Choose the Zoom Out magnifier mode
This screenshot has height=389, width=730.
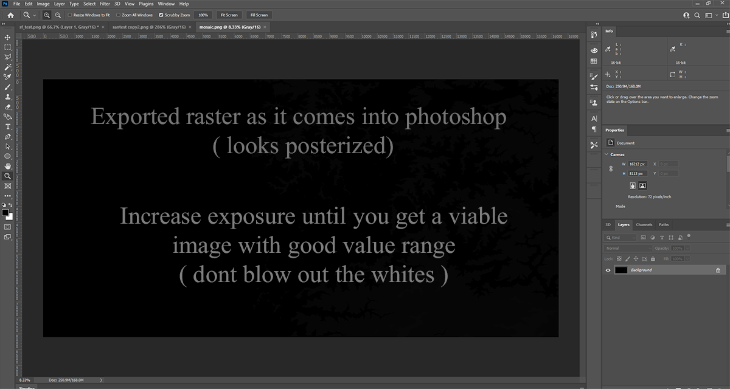tap(58, 15)
